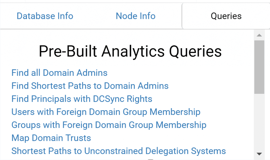Open Users with Foreign Domain Group Membership

[x=106, y=112]
